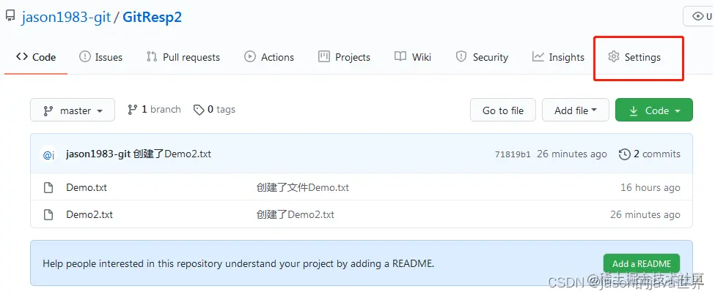Screen dimensions: 715x297
Task: Click the @j avatar in commit row
Action: pyautogui.click(x=49, y=154)
